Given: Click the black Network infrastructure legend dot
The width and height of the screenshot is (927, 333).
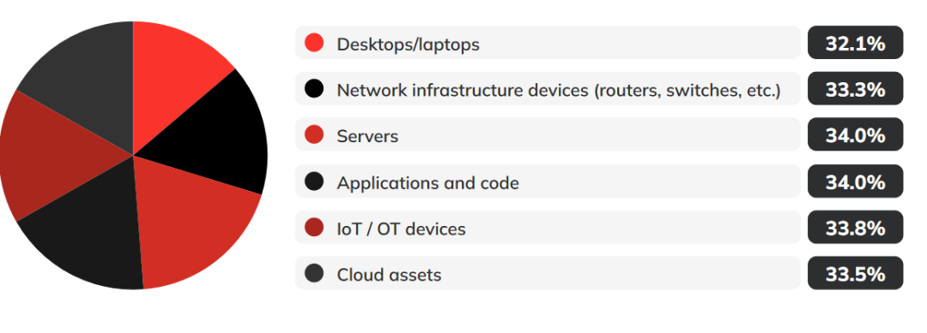Looking at the screenshot, I should (314, 89).
